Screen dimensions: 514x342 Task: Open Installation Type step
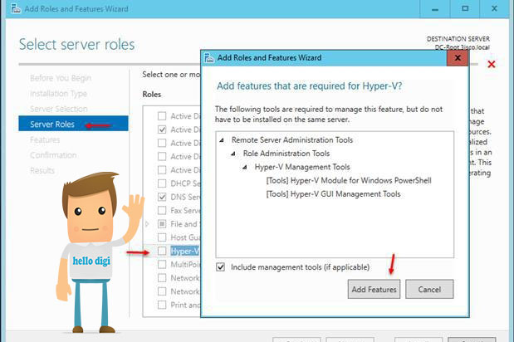pos(58,94)
